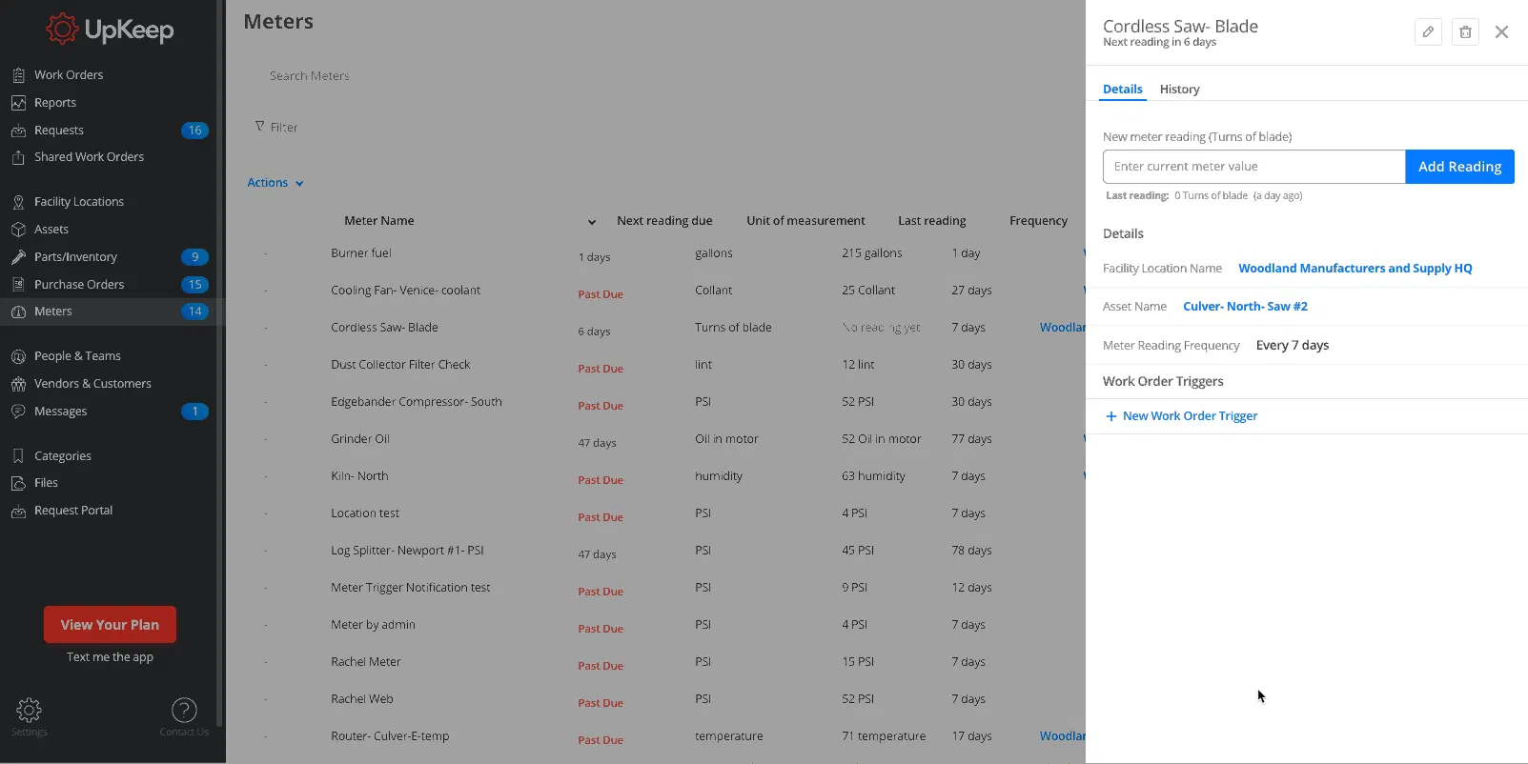
Task: Open Work Orders in the sidebar
Action: pos(69,75)
